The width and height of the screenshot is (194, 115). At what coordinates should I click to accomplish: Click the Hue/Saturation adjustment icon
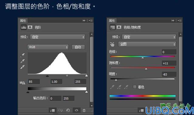[113, 27]
